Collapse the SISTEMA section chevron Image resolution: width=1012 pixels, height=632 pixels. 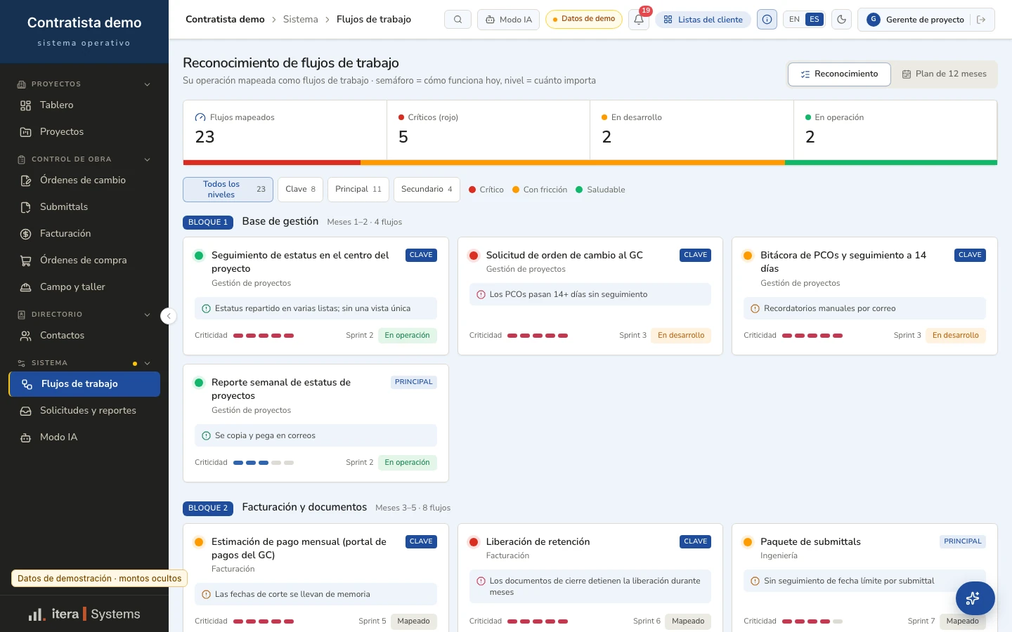point(148,363)
